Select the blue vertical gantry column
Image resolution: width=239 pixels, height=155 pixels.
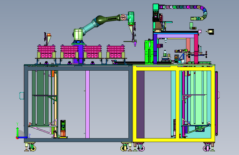point(155,49)
